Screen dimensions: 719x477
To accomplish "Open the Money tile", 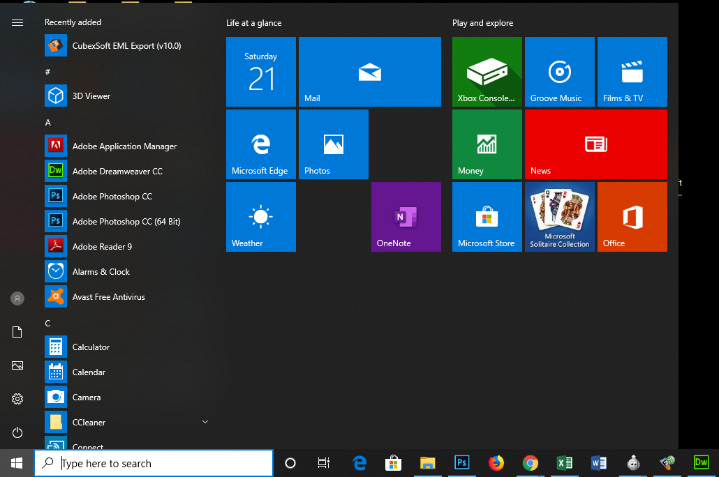I will coord(487,144).
